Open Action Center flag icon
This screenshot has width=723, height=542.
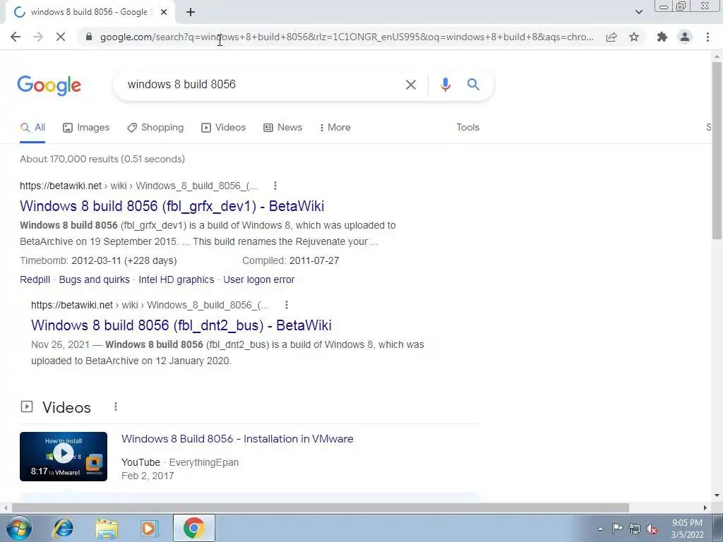pos(617,529)
